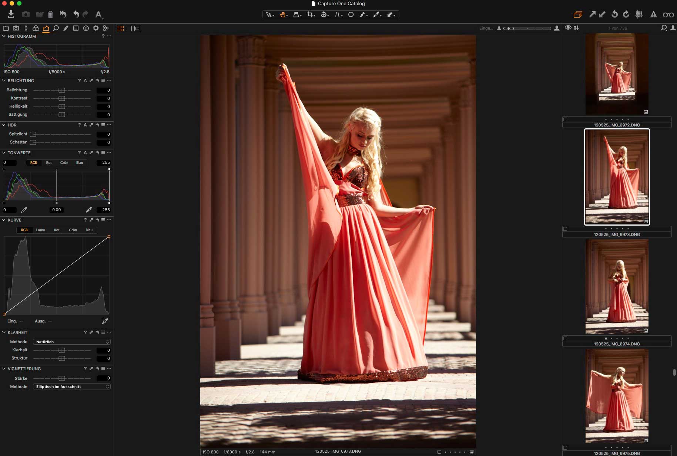Screen dimensions: 677x456
Task: Switch to the Luma curve tab
Action: 40,230
